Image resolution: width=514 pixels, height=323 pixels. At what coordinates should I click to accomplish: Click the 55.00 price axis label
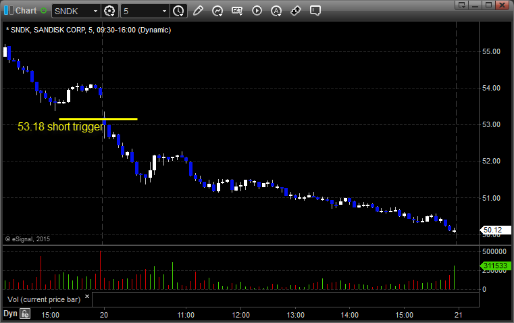pos(491,51)
